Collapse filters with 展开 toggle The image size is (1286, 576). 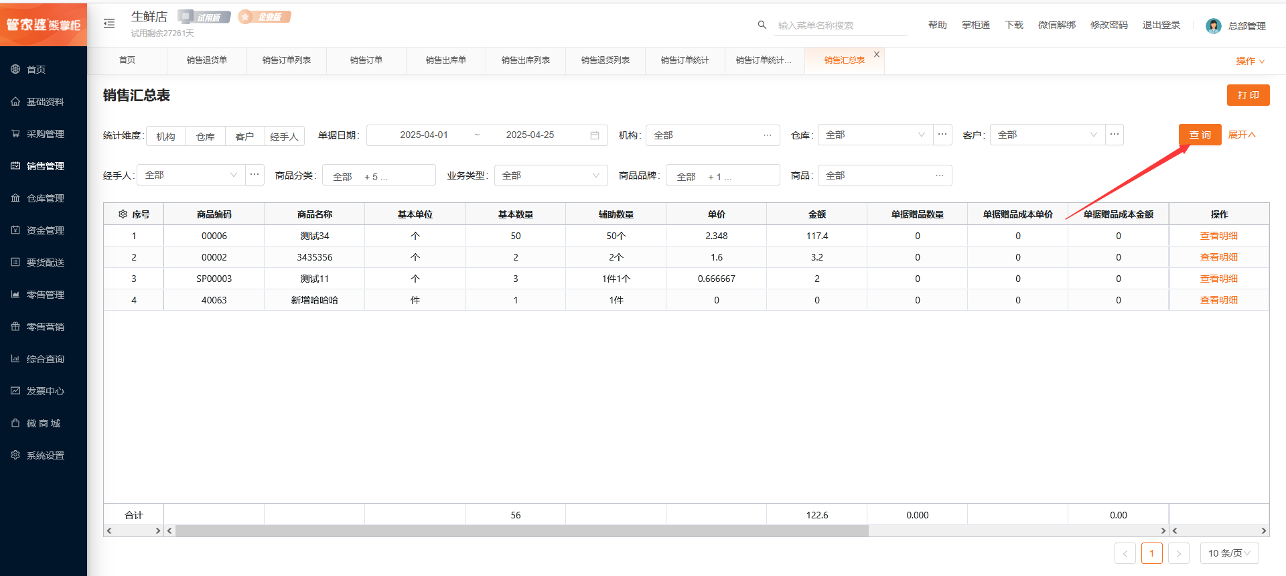coord(1242,135)
